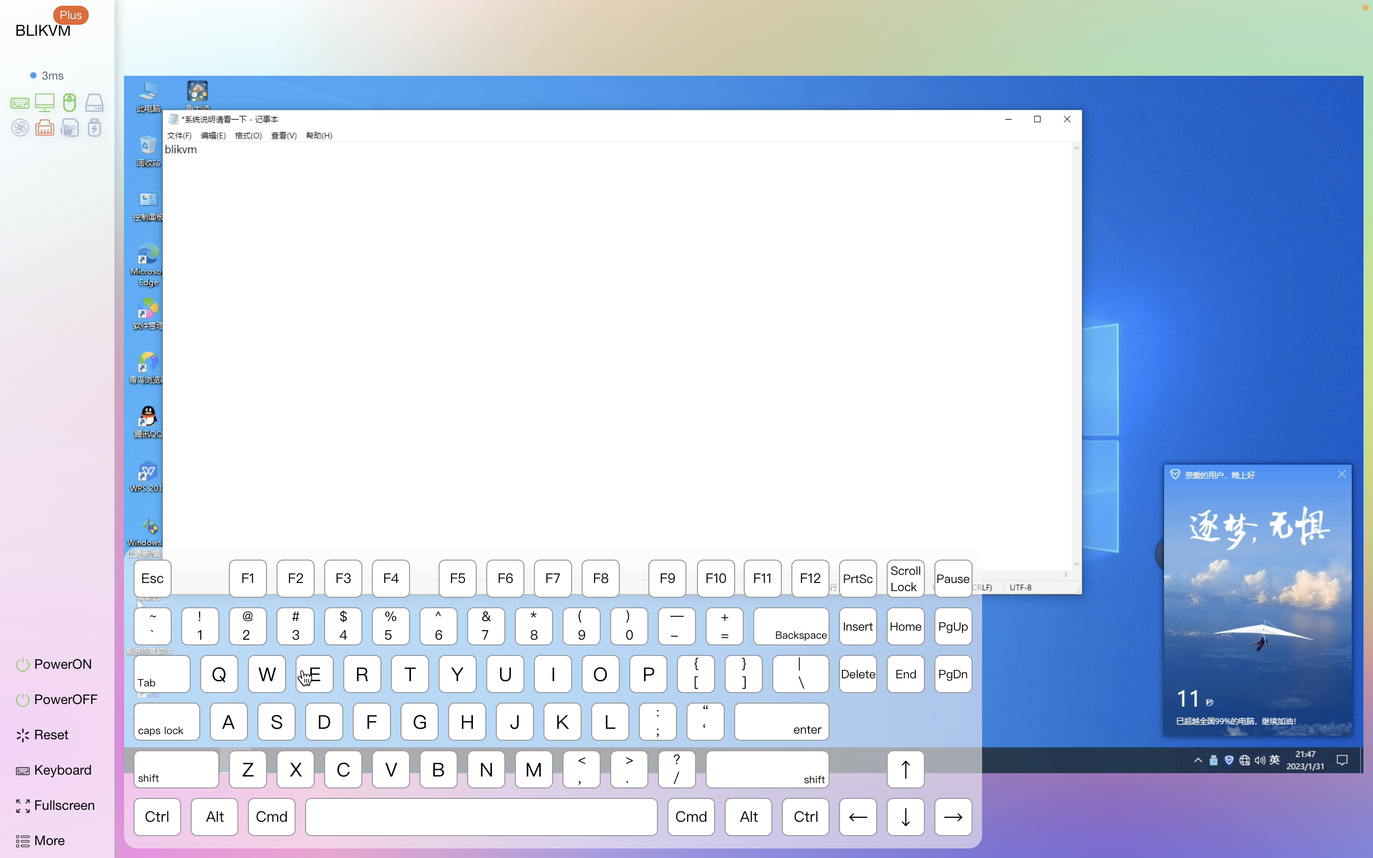Click the fan status icon

(20, 128)
